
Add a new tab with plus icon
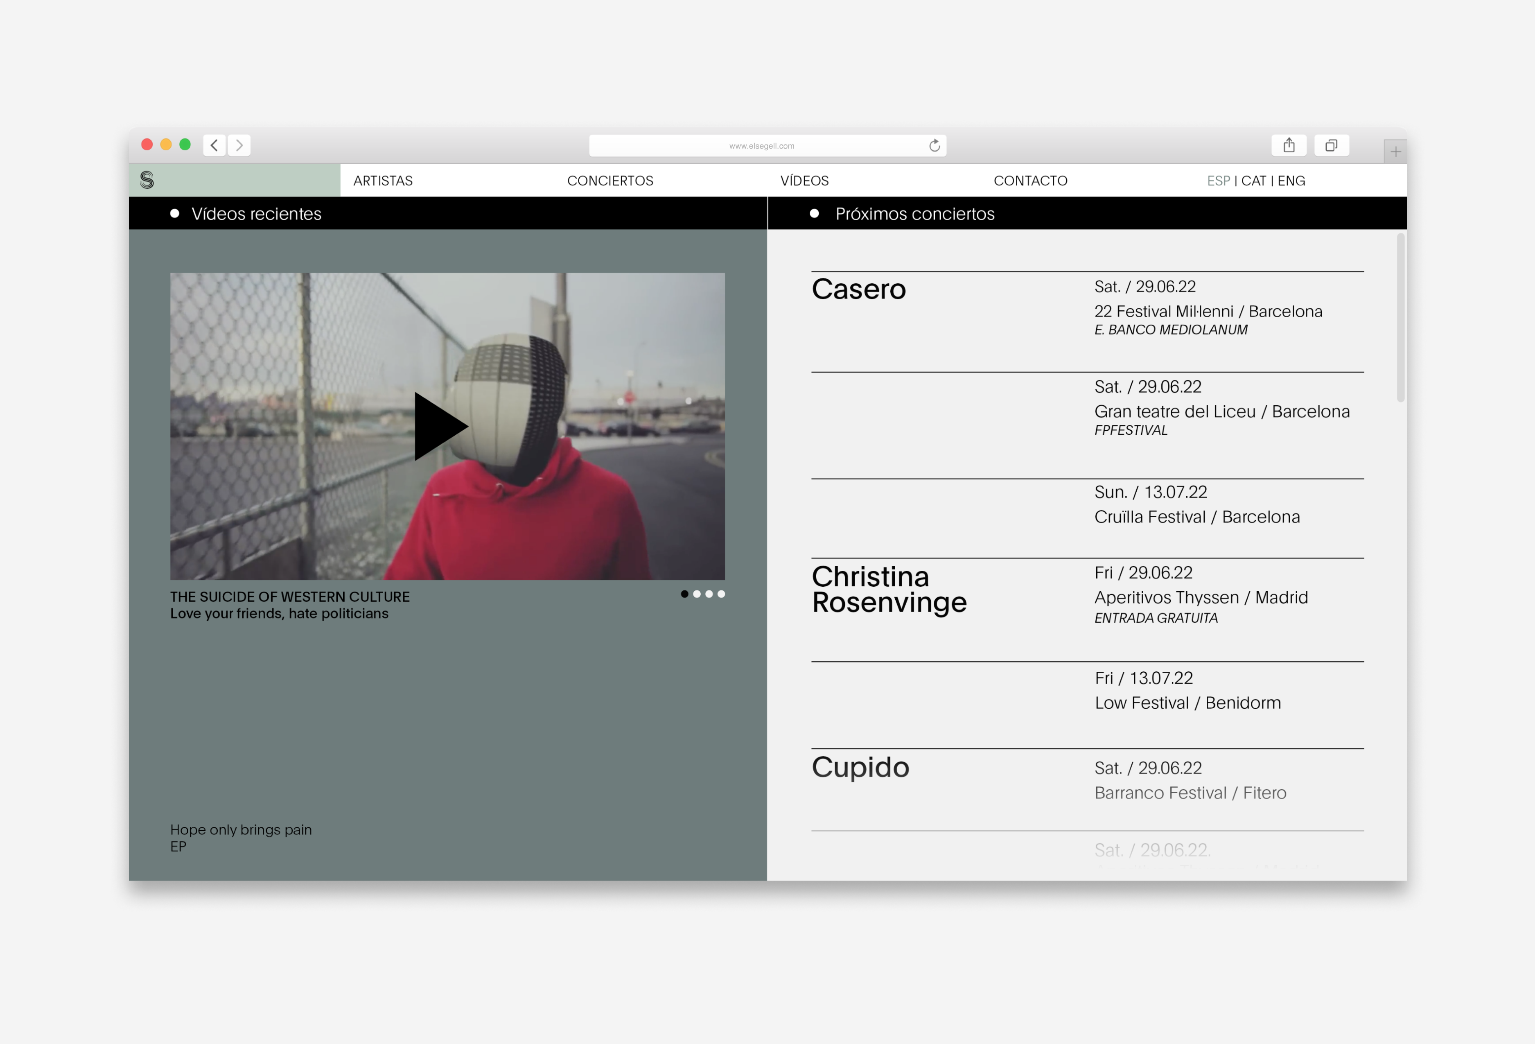(1395, 152)
